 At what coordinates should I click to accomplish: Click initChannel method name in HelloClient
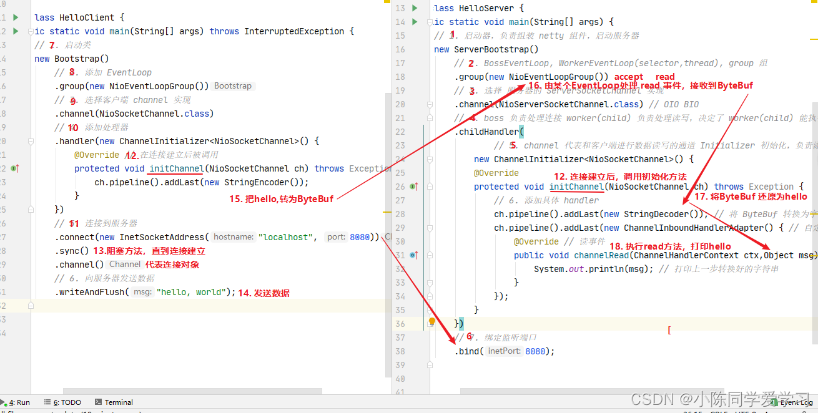177,168
